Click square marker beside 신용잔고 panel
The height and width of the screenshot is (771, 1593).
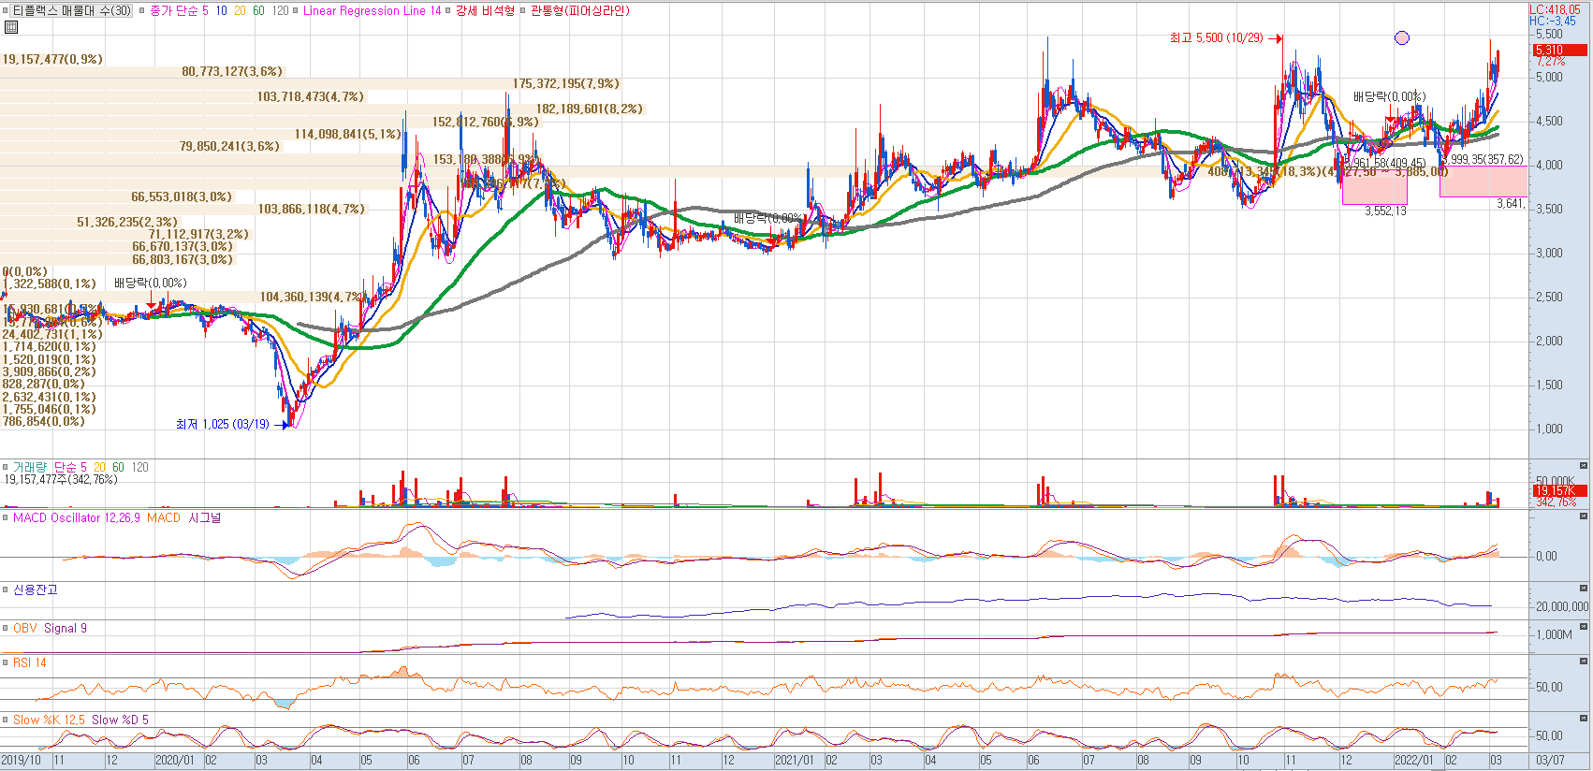click(6, 589)
